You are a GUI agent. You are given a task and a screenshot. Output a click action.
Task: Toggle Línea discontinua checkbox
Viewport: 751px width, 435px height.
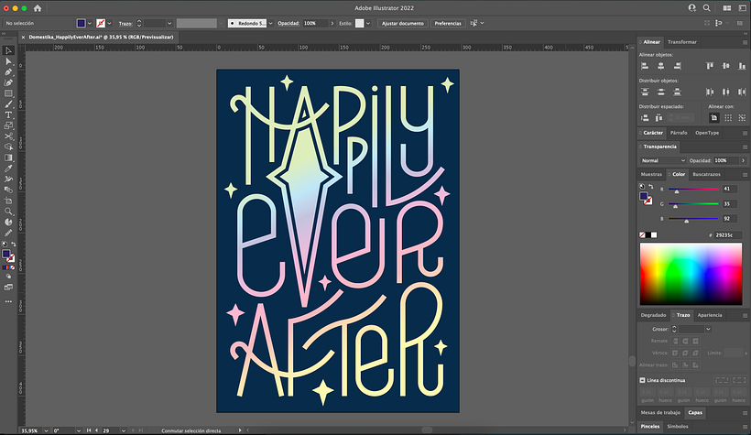tap(642, 380)
